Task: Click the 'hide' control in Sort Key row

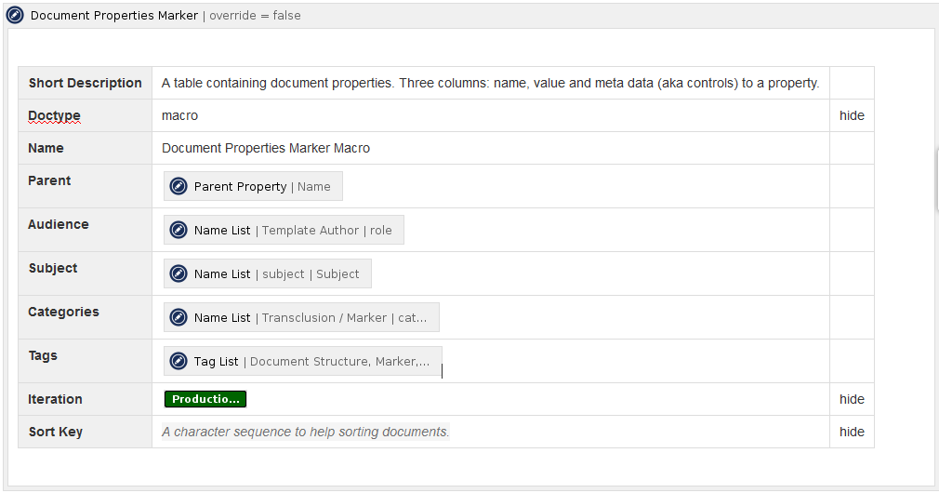Action: 852,432
